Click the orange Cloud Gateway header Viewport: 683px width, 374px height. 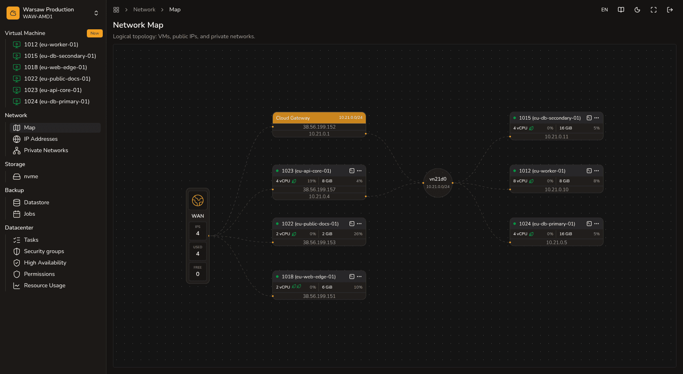click(x=319, y=118)
